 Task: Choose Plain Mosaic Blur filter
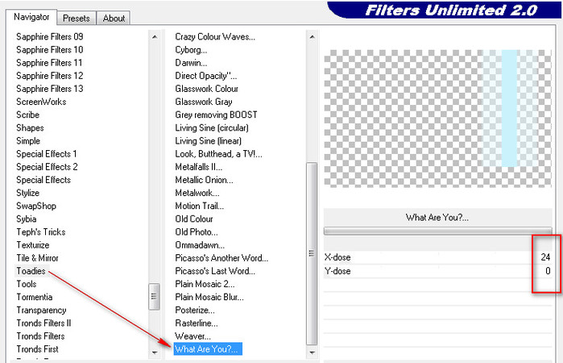[209, 297]
